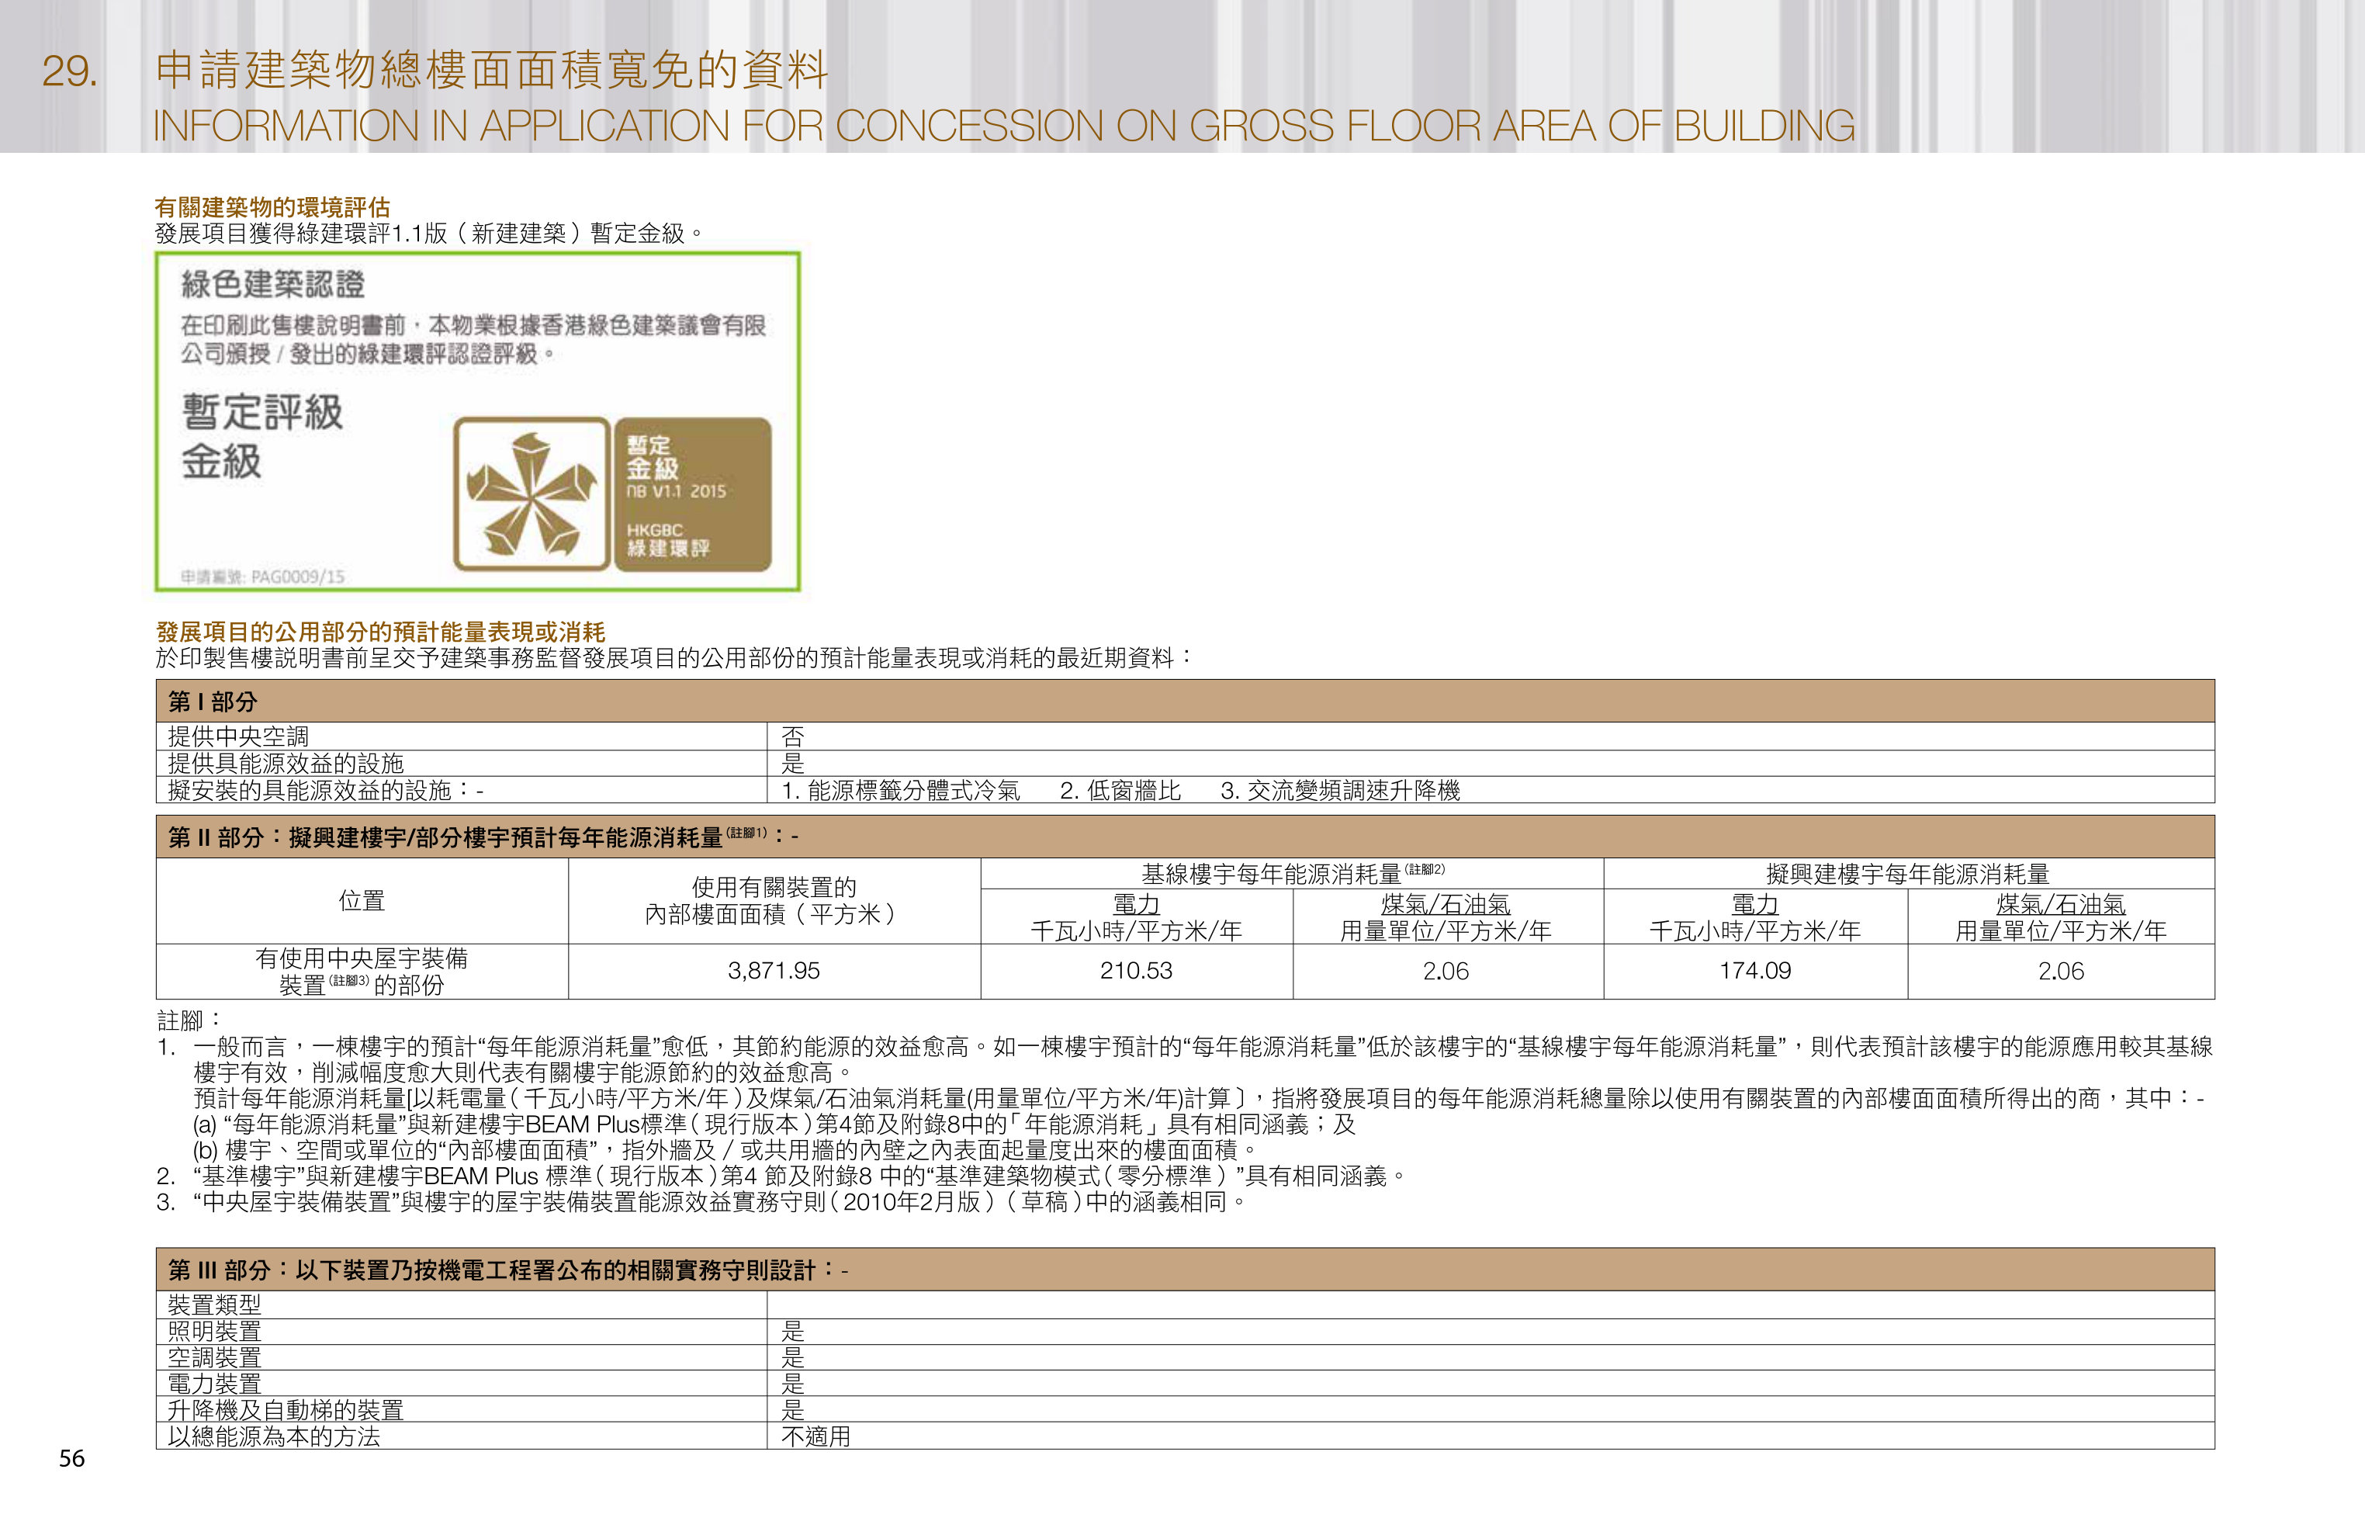Click the cell 有使用中央屋宇裝備裝置的部份

(x=361, y=972)
